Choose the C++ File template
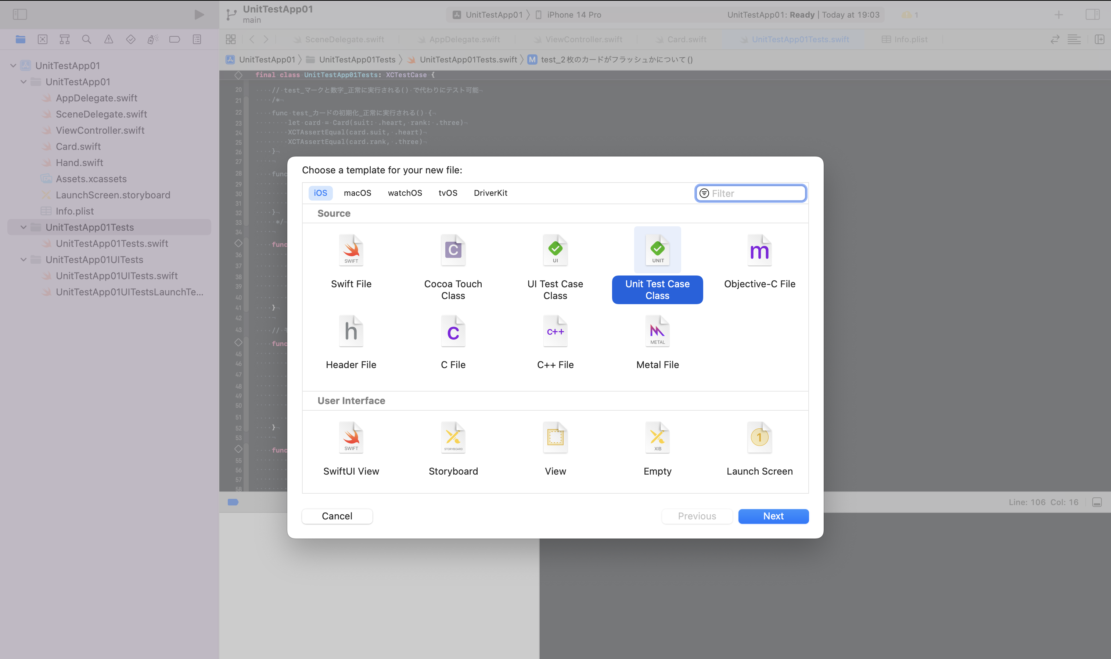 555,342
